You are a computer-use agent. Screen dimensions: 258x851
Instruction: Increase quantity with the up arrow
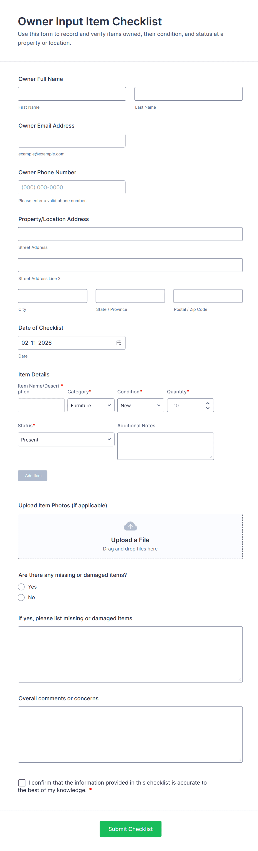[208, 403]
